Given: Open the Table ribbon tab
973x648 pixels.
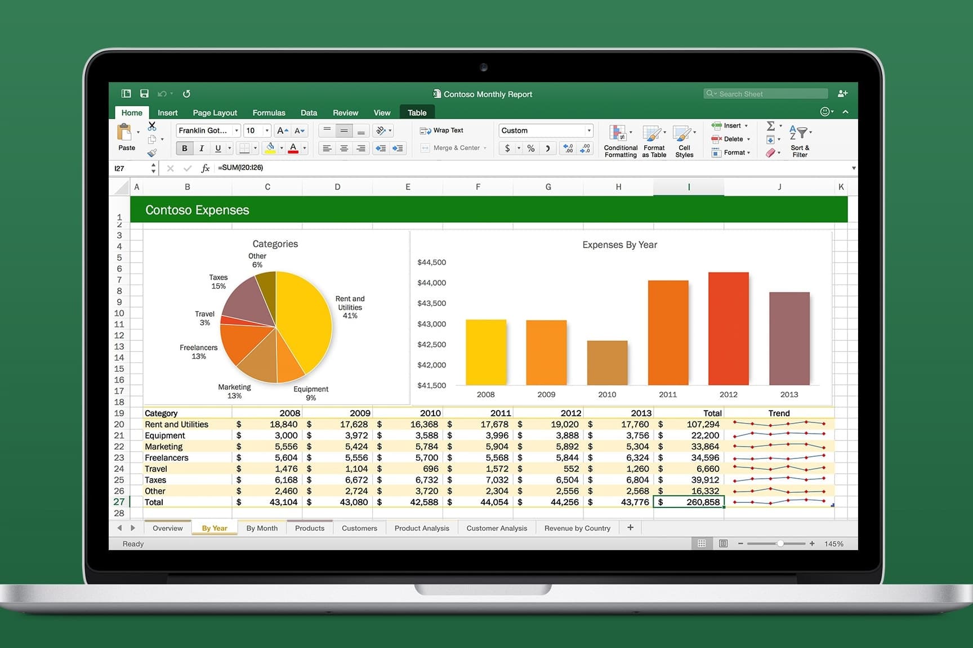Looking at the screenshot, I should coord(417,112).
